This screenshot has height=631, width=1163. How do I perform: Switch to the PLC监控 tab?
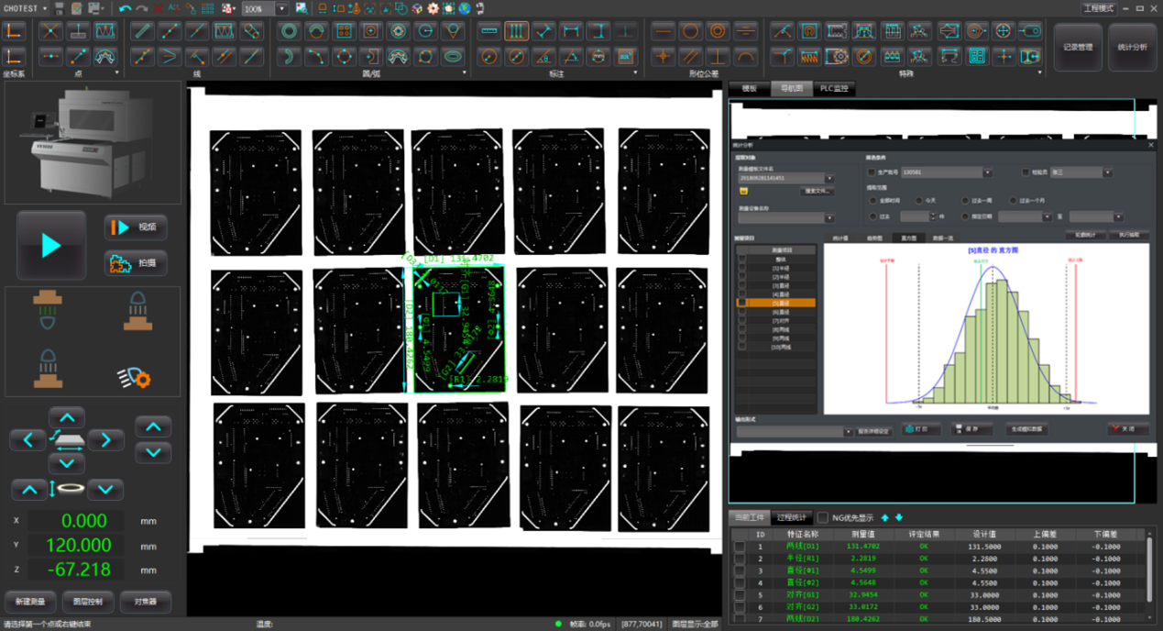[x=834, y=89]
